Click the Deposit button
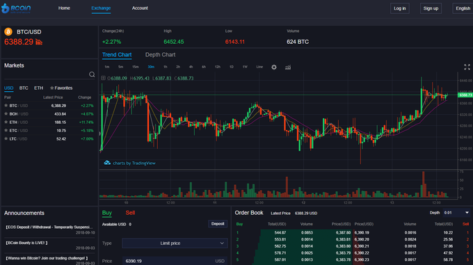The height and width of the screenshot is (265, 473). pyautogui.click(x=218, y=224)
